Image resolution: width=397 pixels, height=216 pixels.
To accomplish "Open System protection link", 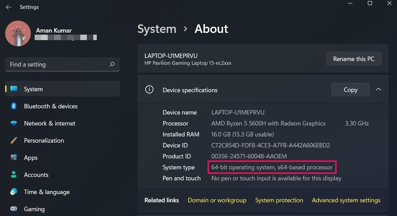I will click(x=279, y=200).
